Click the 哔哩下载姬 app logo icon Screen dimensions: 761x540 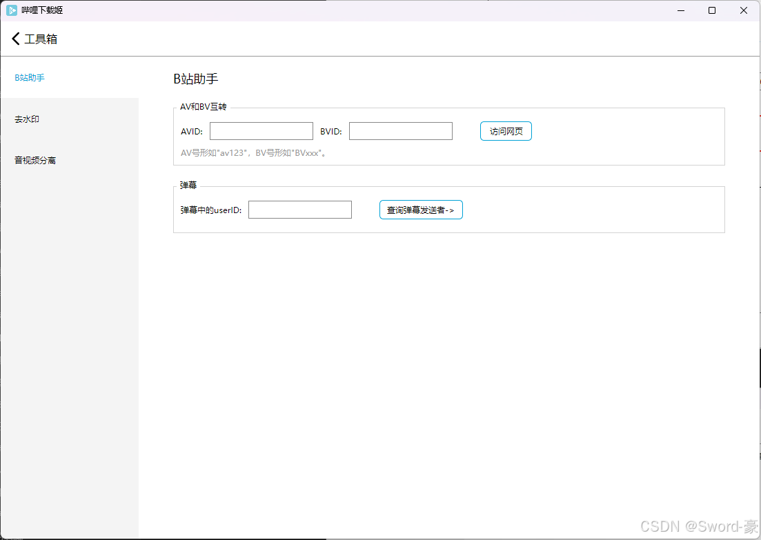pos(12,10)
